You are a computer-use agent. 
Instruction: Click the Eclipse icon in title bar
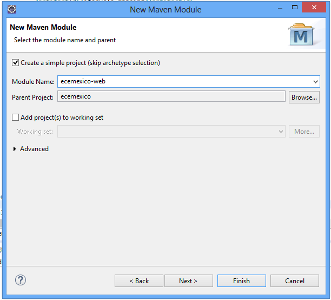tap(12, 9)
